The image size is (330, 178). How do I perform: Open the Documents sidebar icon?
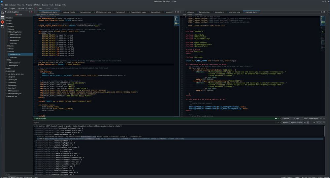coord(2,13)
